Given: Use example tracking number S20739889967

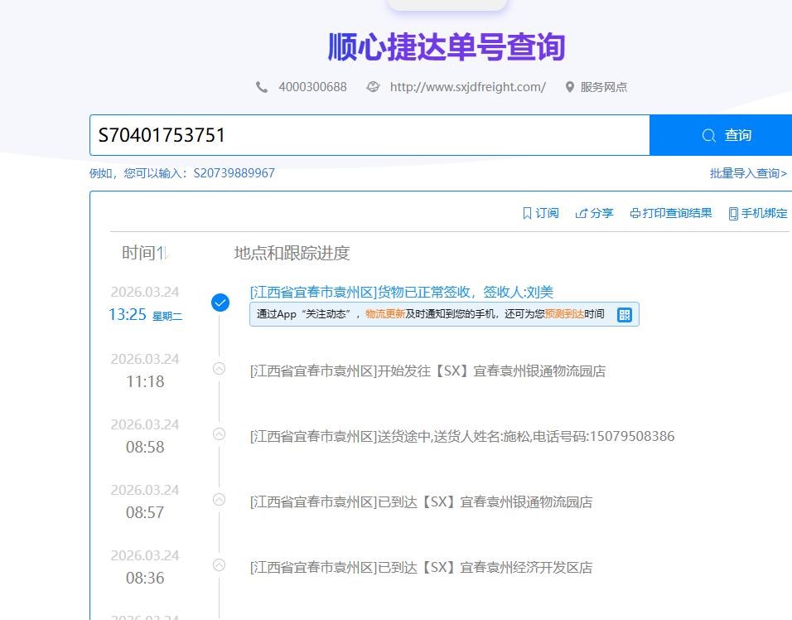Looking at the screenshot, I should pyautogui.click(x=234, y=173).
